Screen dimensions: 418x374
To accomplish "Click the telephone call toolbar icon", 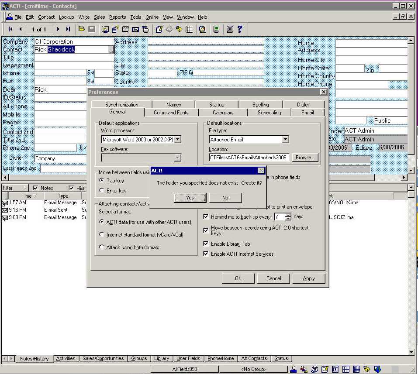I will [125, 29].
